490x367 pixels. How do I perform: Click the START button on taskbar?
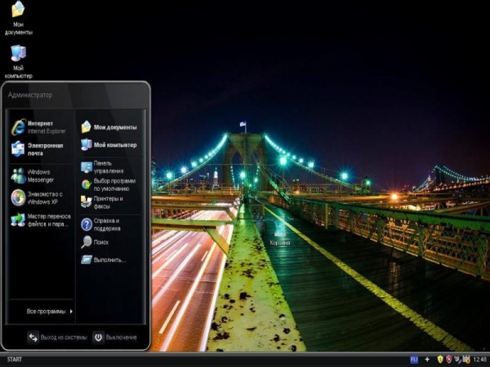coord(15,360)
